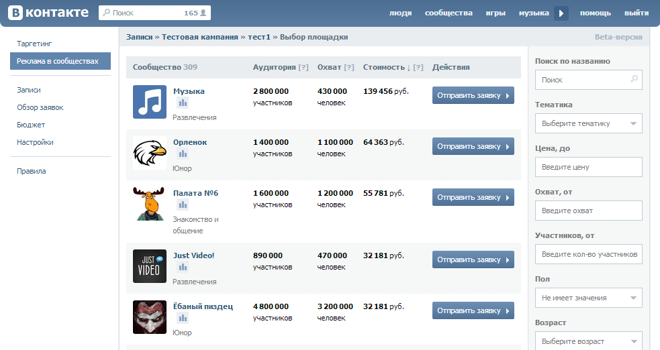Open the Возраст dropdown

coord(588,341)
